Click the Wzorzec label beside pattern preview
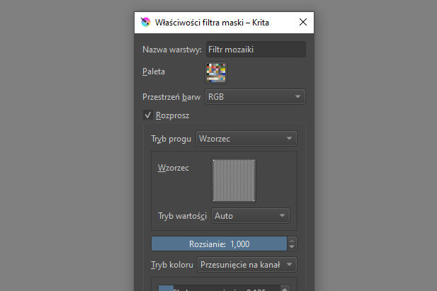 pos(174,169)
